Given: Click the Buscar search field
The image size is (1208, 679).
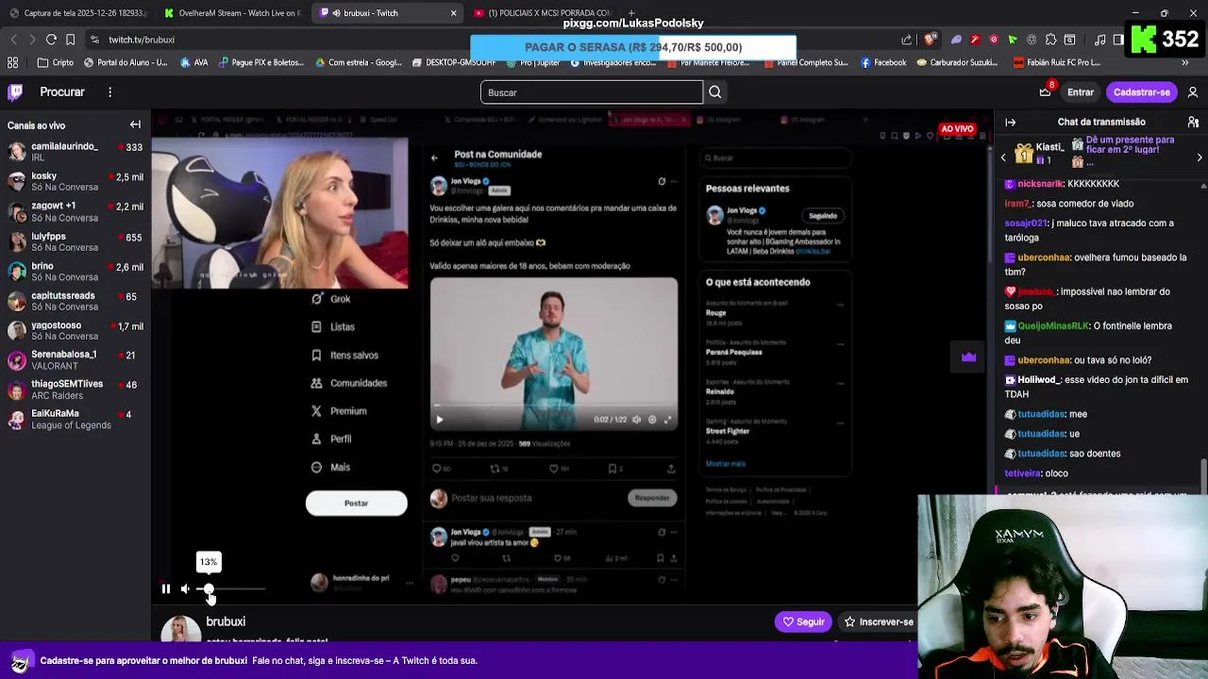Looking at the screenshot, I should coord(592,92).
